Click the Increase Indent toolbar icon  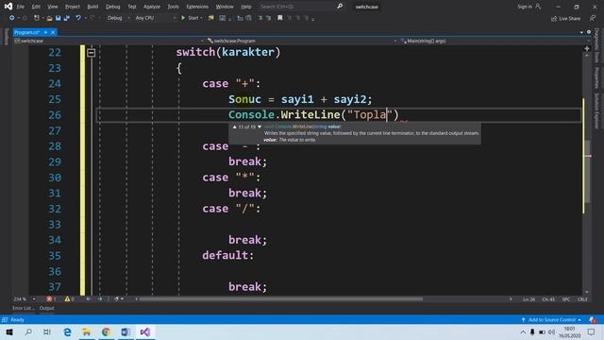(x=248, y=18)
